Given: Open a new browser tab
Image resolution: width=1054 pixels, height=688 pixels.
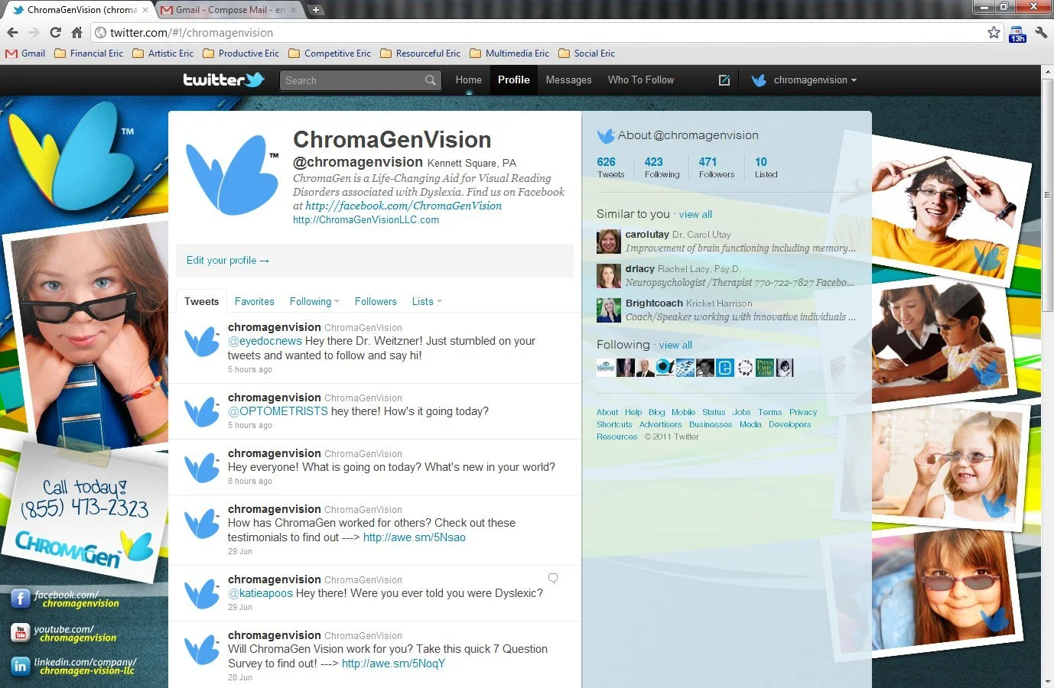Looking at the screenshot, I should click(x=315, y=10).
